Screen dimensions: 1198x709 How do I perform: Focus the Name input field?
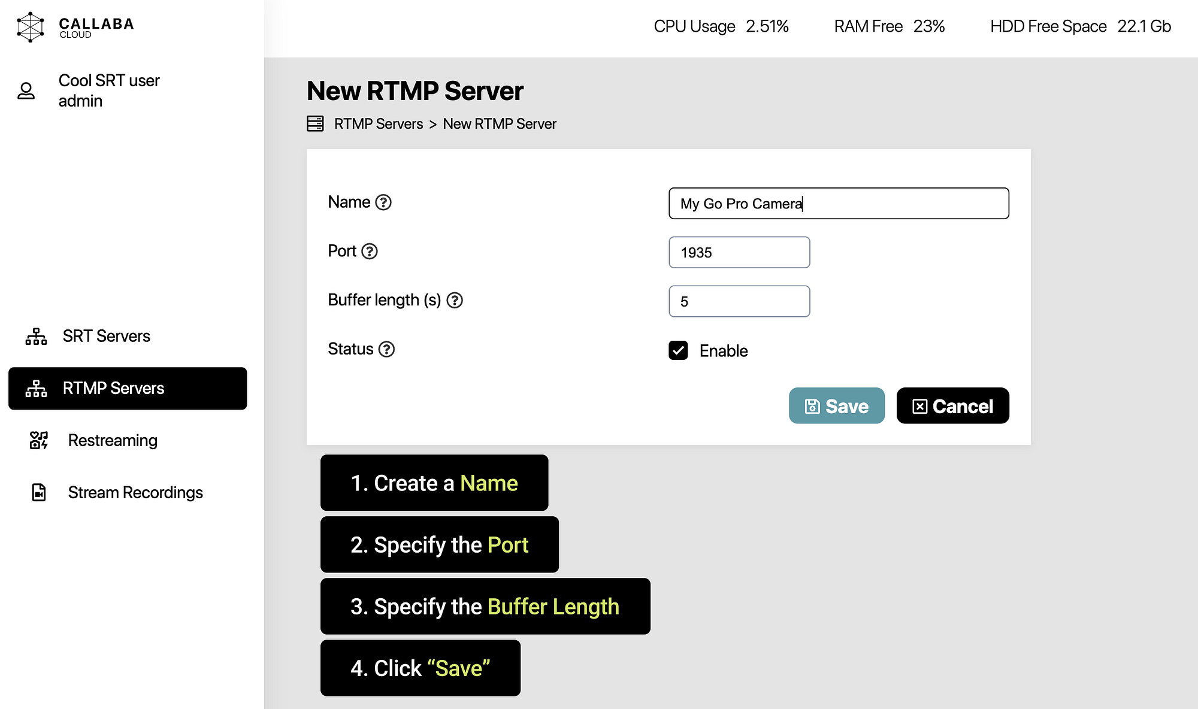[839, 204]
